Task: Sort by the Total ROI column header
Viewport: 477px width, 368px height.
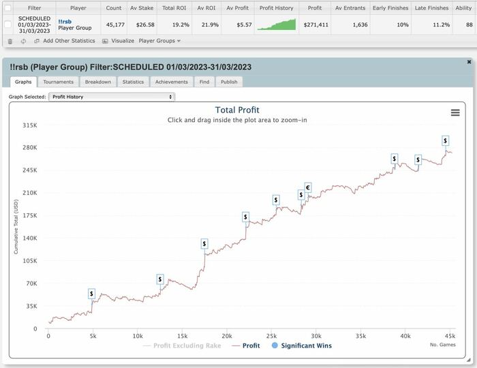Action: point(174,8)
